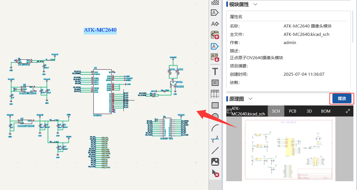Switch to the BOM tab
Viewport: 357px width, 190px height.
(x=325, y=111)
